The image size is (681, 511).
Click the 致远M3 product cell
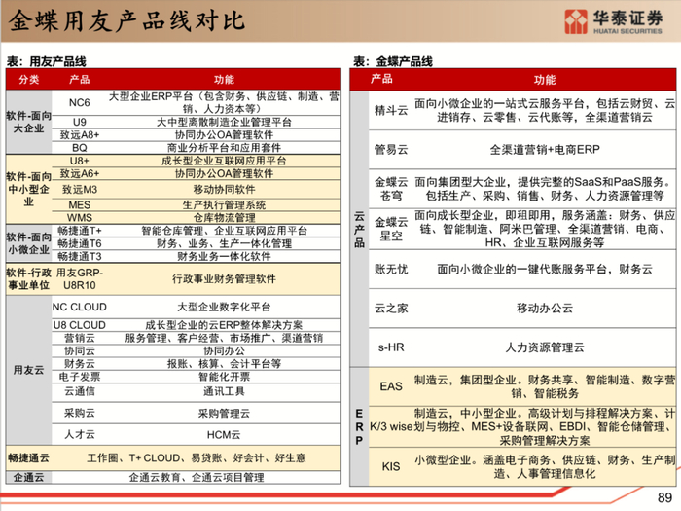[x=80, y=190]
